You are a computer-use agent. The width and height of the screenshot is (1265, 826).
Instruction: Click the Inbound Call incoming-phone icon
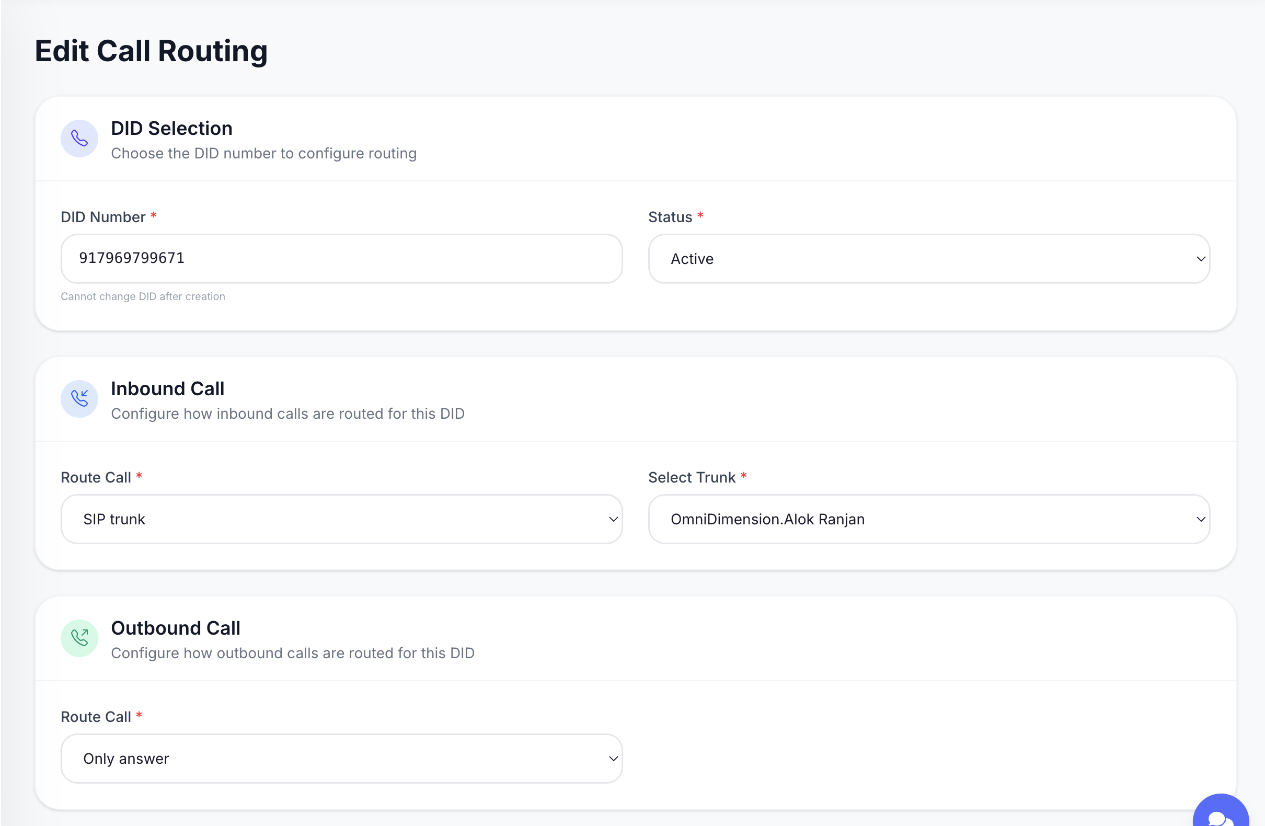point(79,399)
